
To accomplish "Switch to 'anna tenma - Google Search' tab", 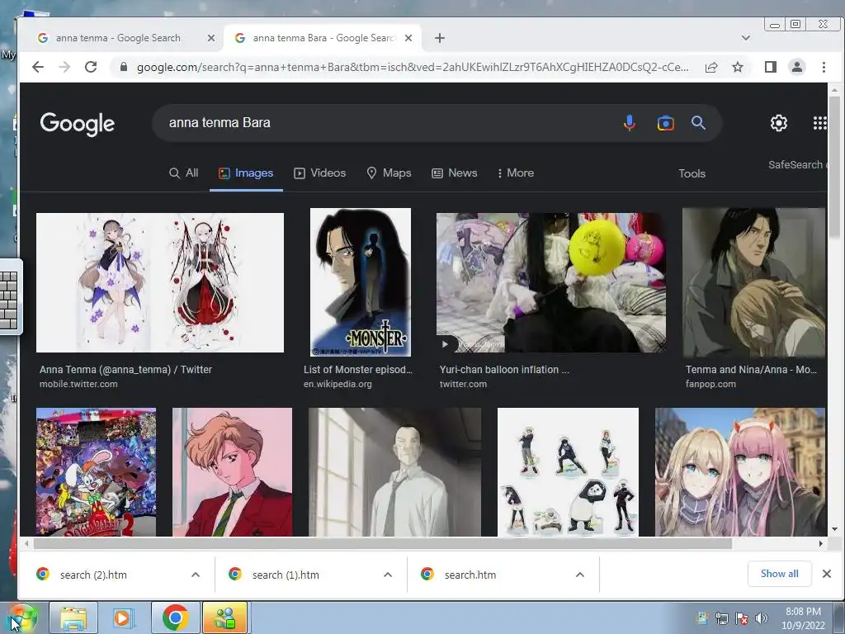I will (x=119, y=38).
